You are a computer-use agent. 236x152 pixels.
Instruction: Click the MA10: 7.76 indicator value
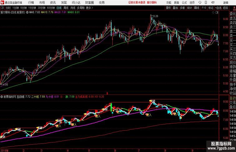47,12
